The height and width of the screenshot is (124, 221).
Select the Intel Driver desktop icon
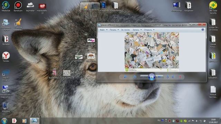(6, 75)
